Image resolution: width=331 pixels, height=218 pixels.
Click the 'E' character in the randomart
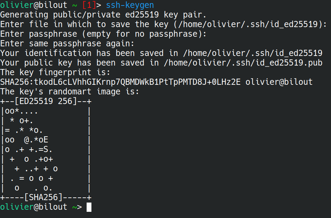coord(46,140)
